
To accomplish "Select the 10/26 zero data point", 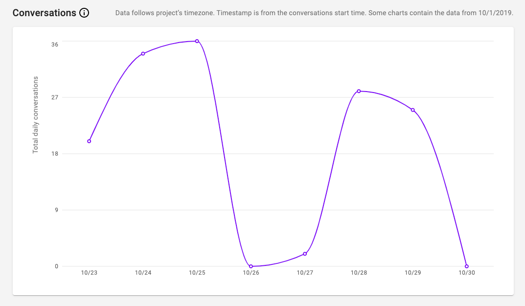I will tap(251, 266).
